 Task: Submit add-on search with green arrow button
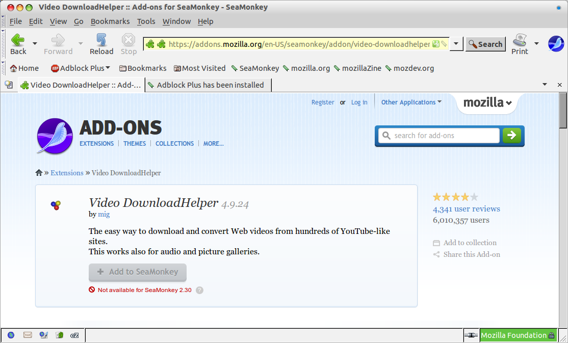coord(512,136)
